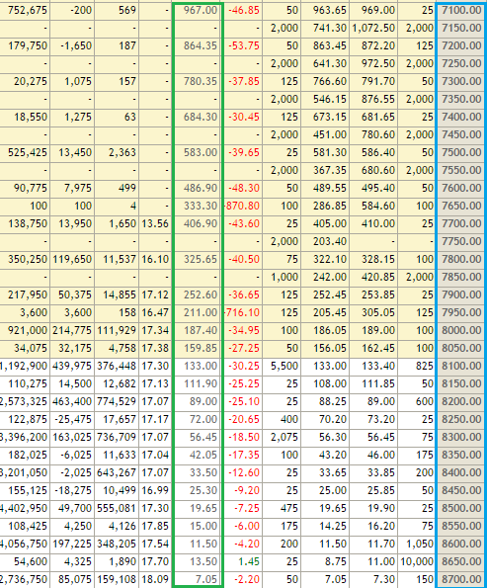Click the 525,425 open interest value
Viewport: 487px width, 588px height.
(25, 152)
